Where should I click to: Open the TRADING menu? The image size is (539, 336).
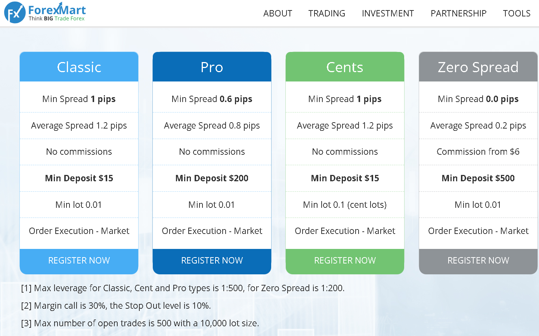click(326, 13)
